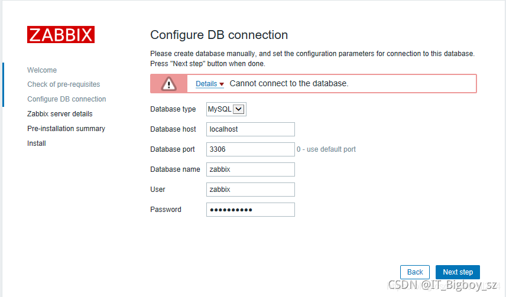Jump to Zabbix server details step
The height and width of the screenshot is (297, 506).
[x=60, y=114]
